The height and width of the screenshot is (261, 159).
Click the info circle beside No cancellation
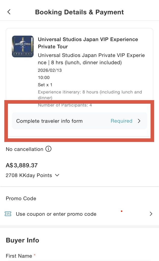(48, 149)
